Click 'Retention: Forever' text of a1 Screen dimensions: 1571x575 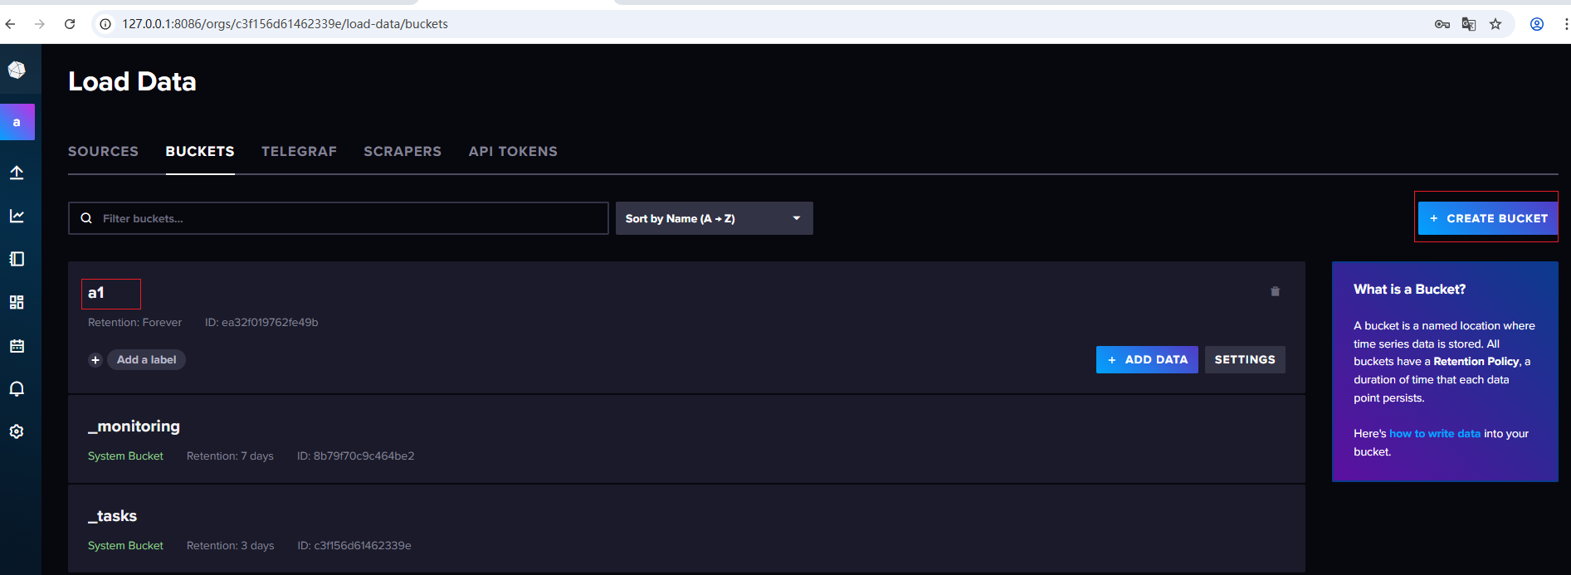134,322
